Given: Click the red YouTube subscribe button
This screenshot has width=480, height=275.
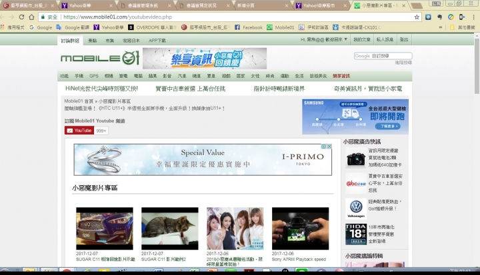Looking at the screenshot, I should (79, 131).
